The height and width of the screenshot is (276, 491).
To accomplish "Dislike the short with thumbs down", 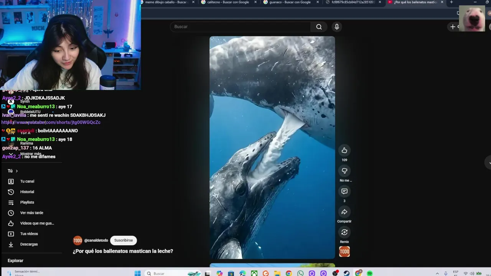I will [344, 171].
